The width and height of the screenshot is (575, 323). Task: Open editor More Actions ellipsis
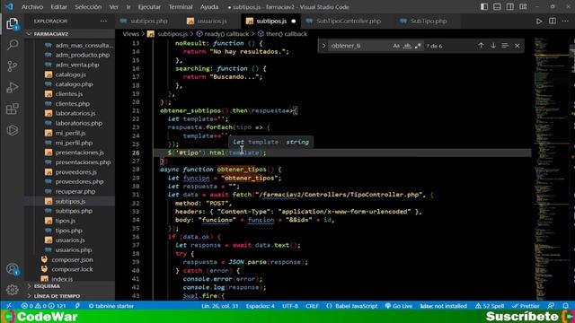[x=565, y=22]
